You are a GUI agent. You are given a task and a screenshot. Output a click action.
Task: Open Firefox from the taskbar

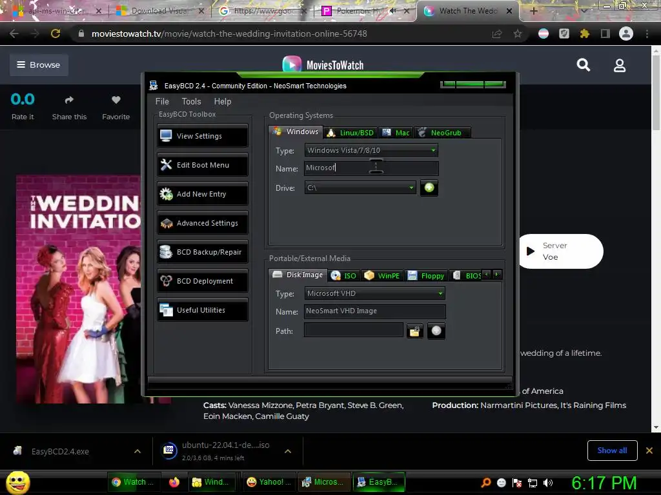coord(174,482)
